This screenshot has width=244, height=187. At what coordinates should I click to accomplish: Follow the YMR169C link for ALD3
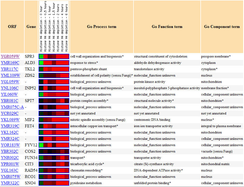pyautogui.click(x=10, y=63)
